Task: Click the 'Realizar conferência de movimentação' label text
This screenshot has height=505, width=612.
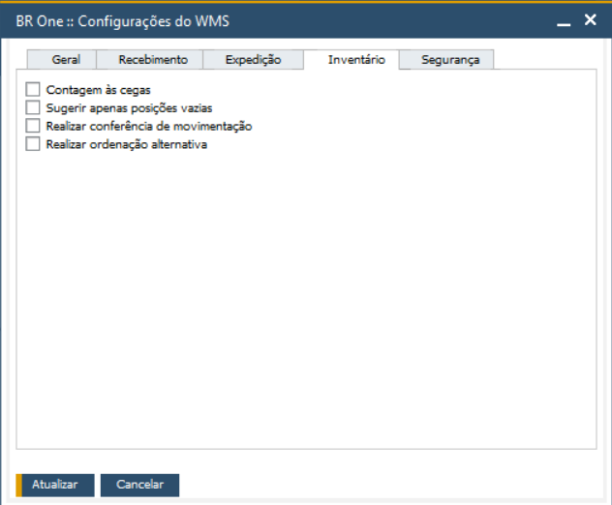Action: (149, 127)
